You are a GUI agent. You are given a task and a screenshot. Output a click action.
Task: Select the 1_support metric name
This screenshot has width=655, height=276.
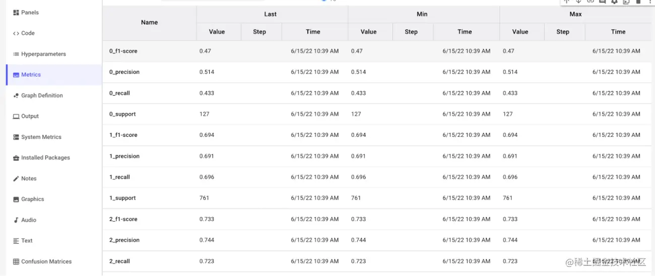[x=122, y=198]
